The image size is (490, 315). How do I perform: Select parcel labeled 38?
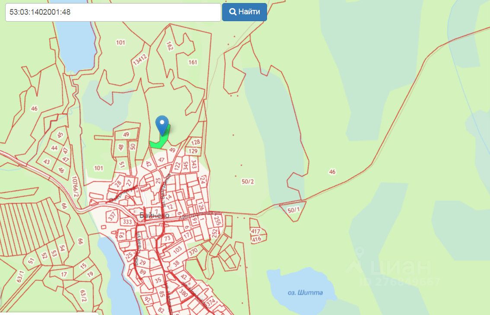(x=176, y=263)
